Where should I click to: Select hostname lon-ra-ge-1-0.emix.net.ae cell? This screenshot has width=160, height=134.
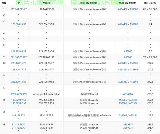(46, 94)
